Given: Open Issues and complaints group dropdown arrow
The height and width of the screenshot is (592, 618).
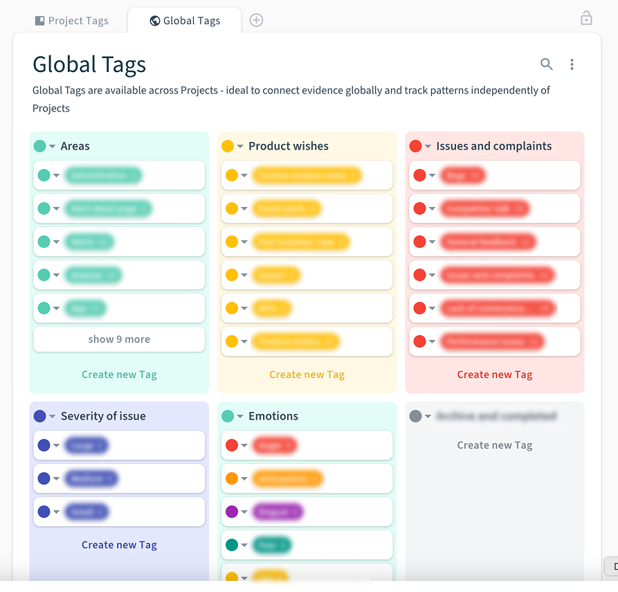Looking at the screenshot, I should click(428, 146).
